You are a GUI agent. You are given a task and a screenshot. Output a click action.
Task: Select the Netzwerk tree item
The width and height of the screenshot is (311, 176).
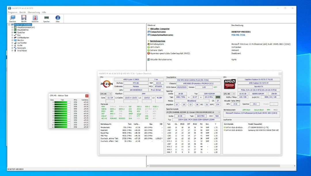(21, 48)
